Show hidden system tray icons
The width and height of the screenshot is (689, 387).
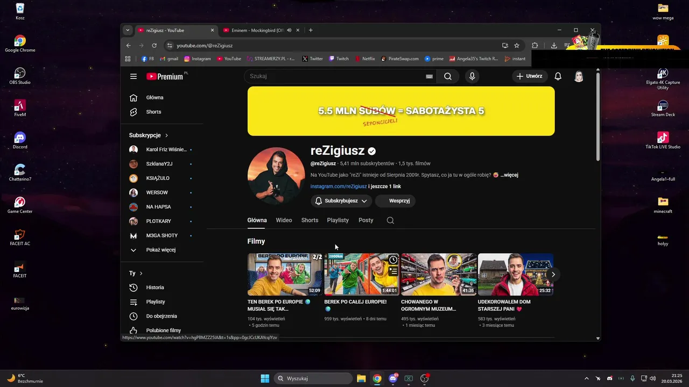587,378
